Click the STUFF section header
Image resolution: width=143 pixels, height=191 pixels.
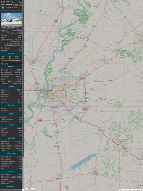tap(11, 171)
